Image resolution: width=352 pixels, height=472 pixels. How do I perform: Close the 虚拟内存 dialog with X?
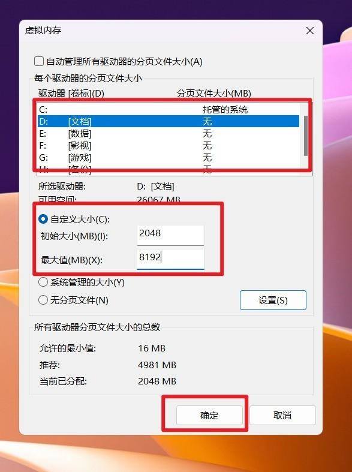[310, 31]
